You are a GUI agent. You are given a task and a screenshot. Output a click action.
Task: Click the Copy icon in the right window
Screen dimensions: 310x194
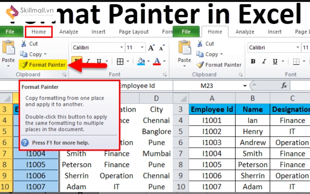point(200,54)
